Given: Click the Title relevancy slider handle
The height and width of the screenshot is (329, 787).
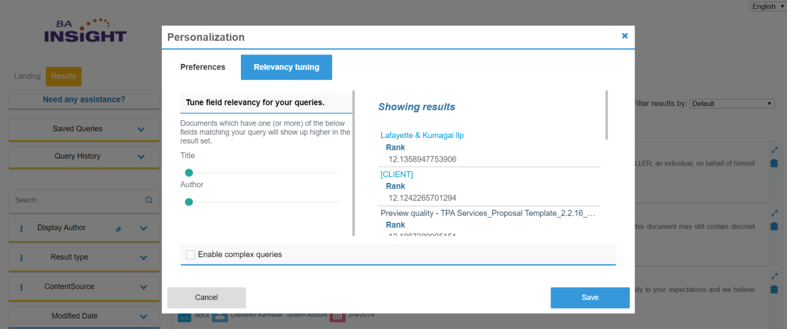Looking at the screenshot, I should click(189, 173).
